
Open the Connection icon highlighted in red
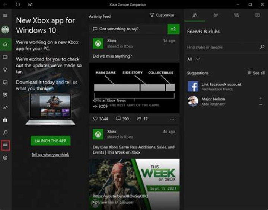click(x=5, y=145)
